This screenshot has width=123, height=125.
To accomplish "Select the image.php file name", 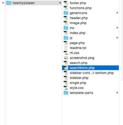I will (78, 23).
